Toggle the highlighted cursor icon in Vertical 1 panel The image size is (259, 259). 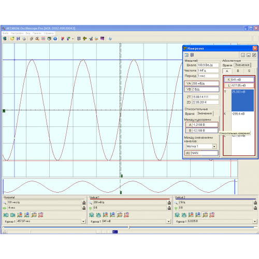pyautogui.click(x=120, y=215)
